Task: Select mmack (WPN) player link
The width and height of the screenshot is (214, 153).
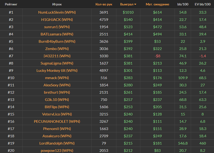Action: click(57, 78)
